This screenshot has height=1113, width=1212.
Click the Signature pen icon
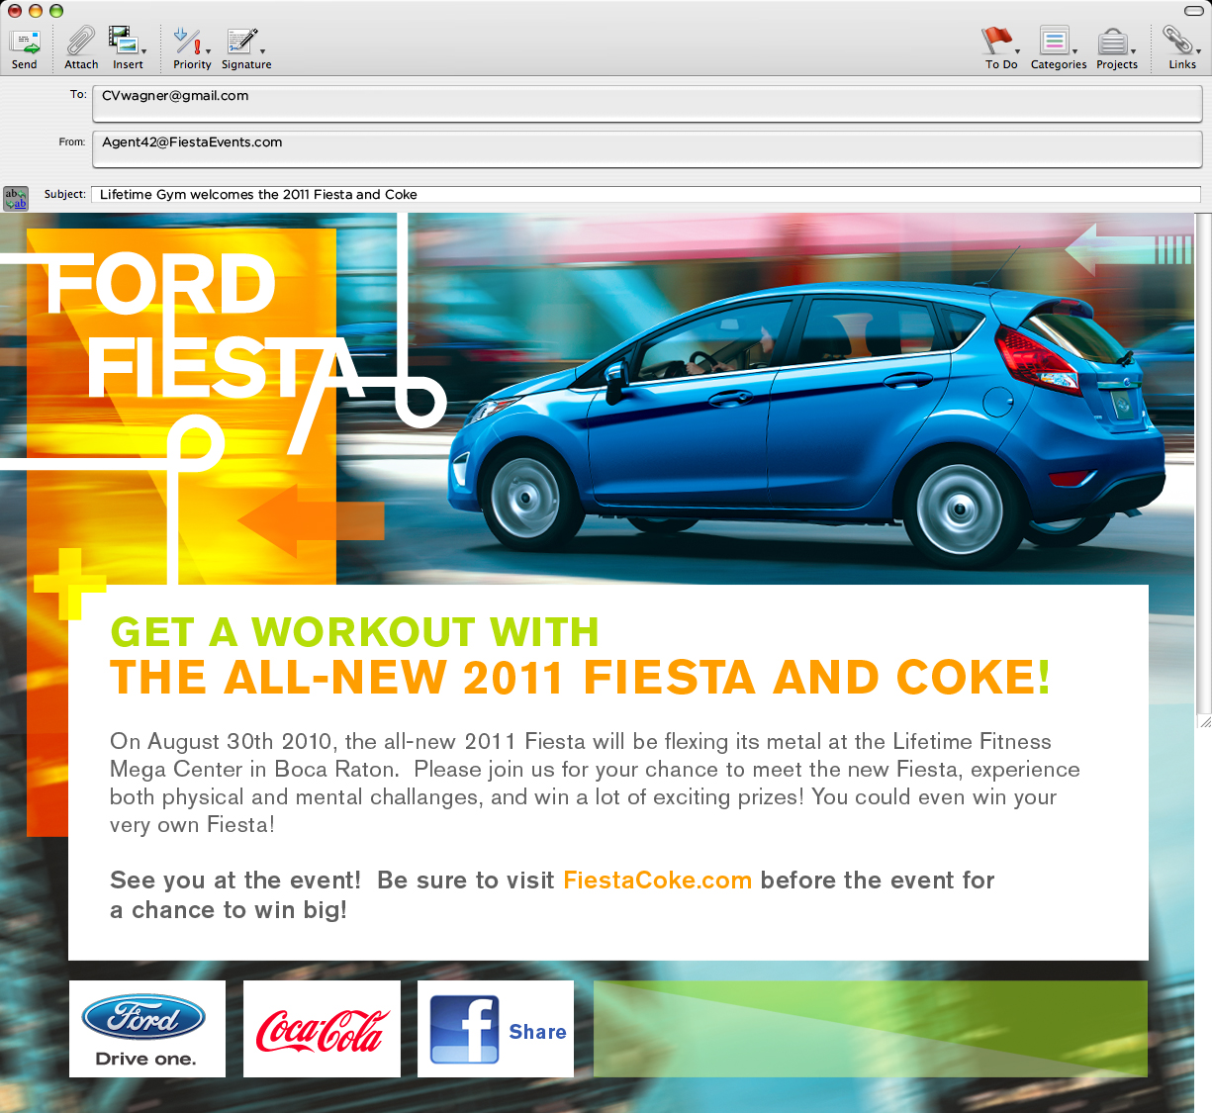pos(241,42)
